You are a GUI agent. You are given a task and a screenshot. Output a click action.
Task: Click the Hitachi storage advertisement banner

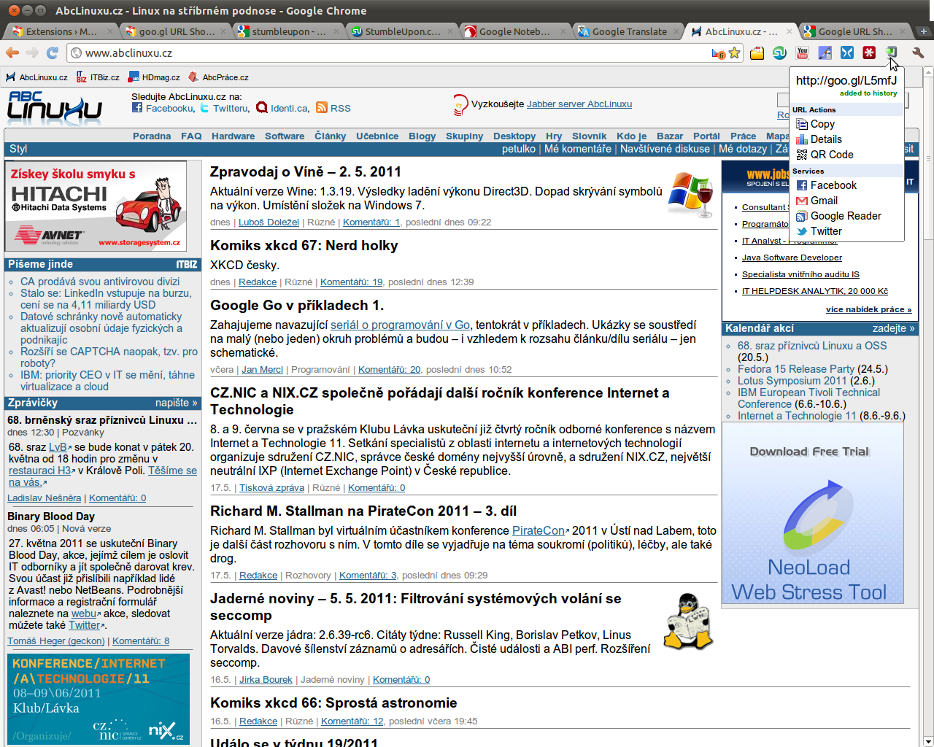coord(96,206)
